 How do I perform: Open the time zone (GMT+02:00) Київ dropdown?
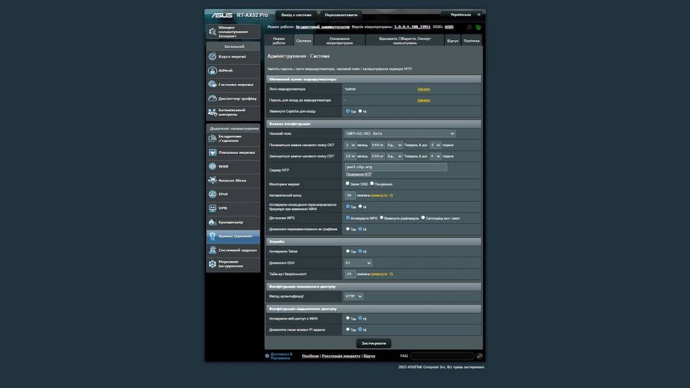pyautogui.click(x=399, y=134)
